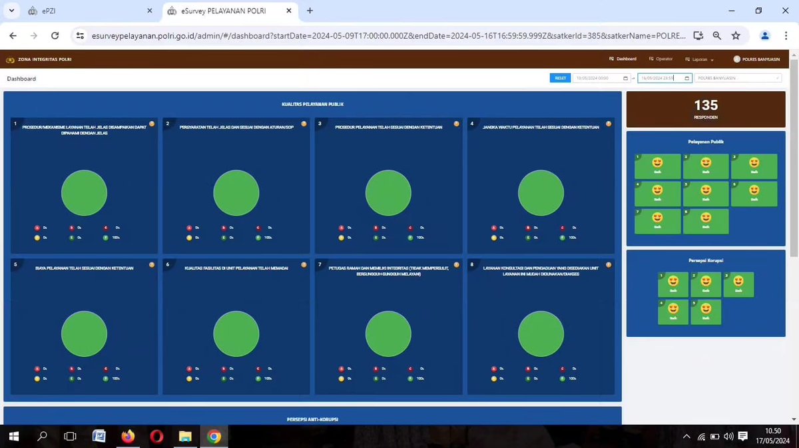Select Pelayanan Publik tile number 5
Screen dimensions: 799x448
(706, 194)
